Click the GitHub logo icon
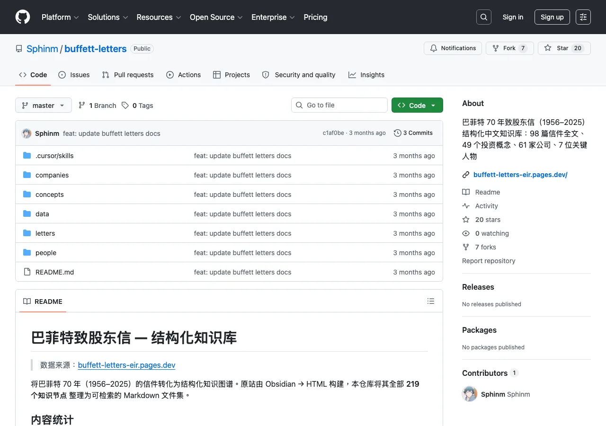 [x=23, y=17]
